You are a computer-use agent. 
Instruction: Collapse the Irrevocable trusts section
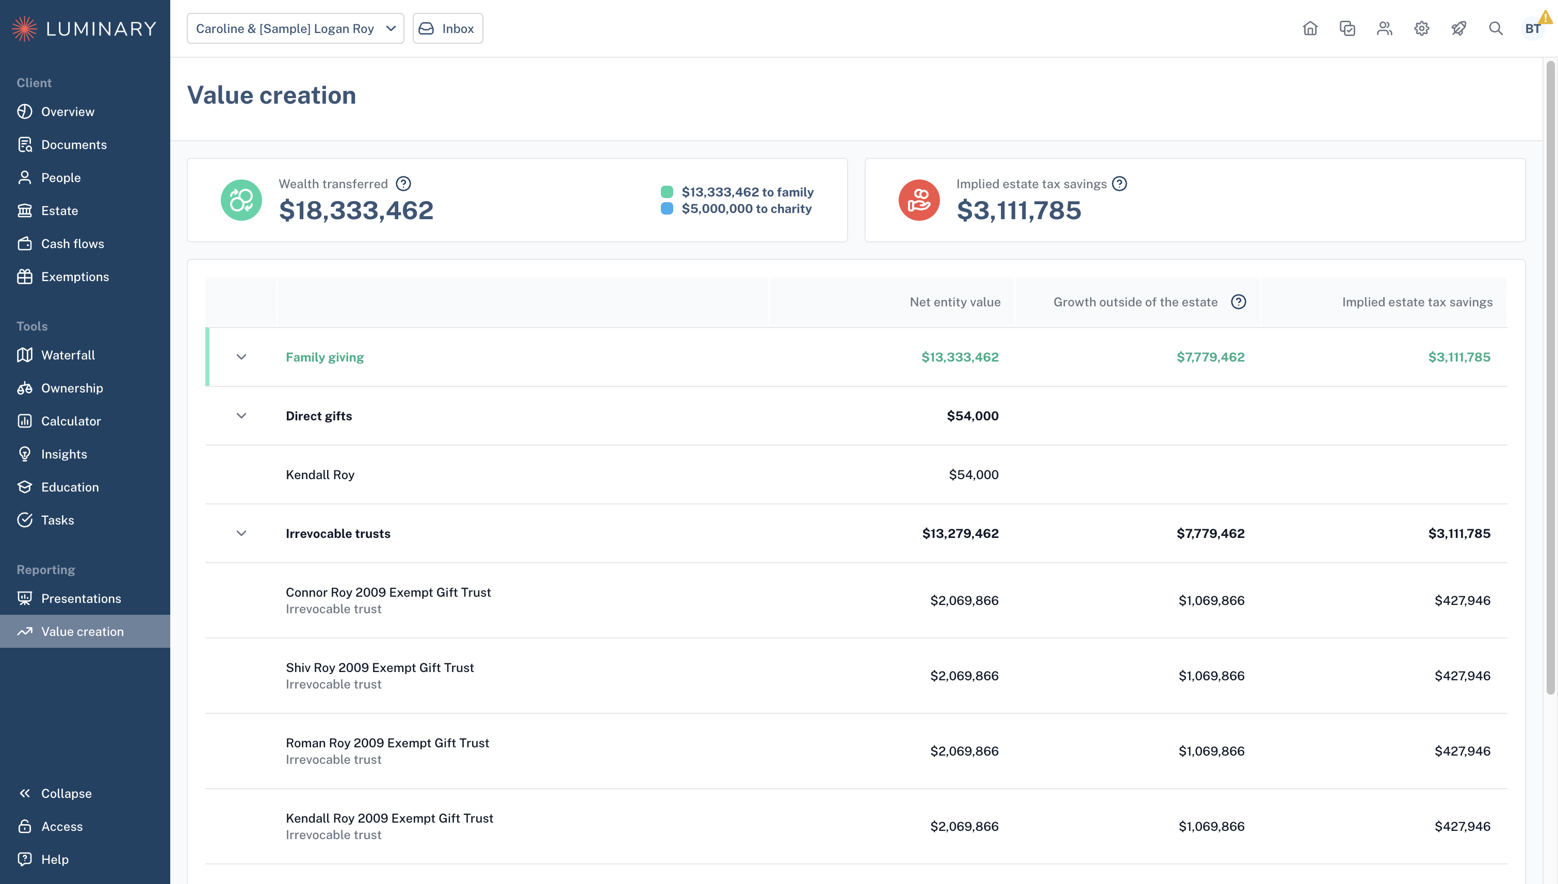click(x=241, y=533)
